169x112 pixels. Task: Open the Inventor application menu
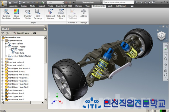click(x=3, y=4)
